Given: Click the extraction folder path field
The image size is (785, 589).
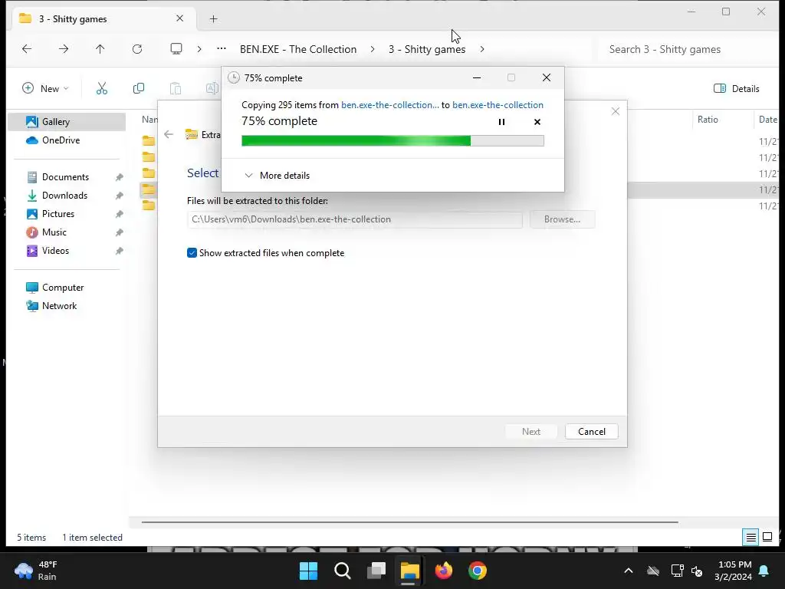Looking at the screenshot, I should [354, 219].
